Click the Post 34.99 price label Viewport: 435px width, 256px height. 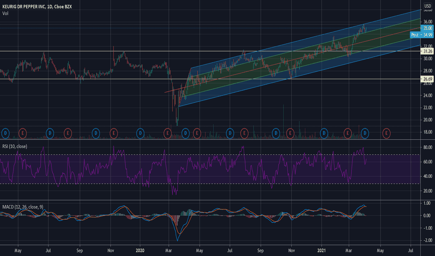coord(421,35)
